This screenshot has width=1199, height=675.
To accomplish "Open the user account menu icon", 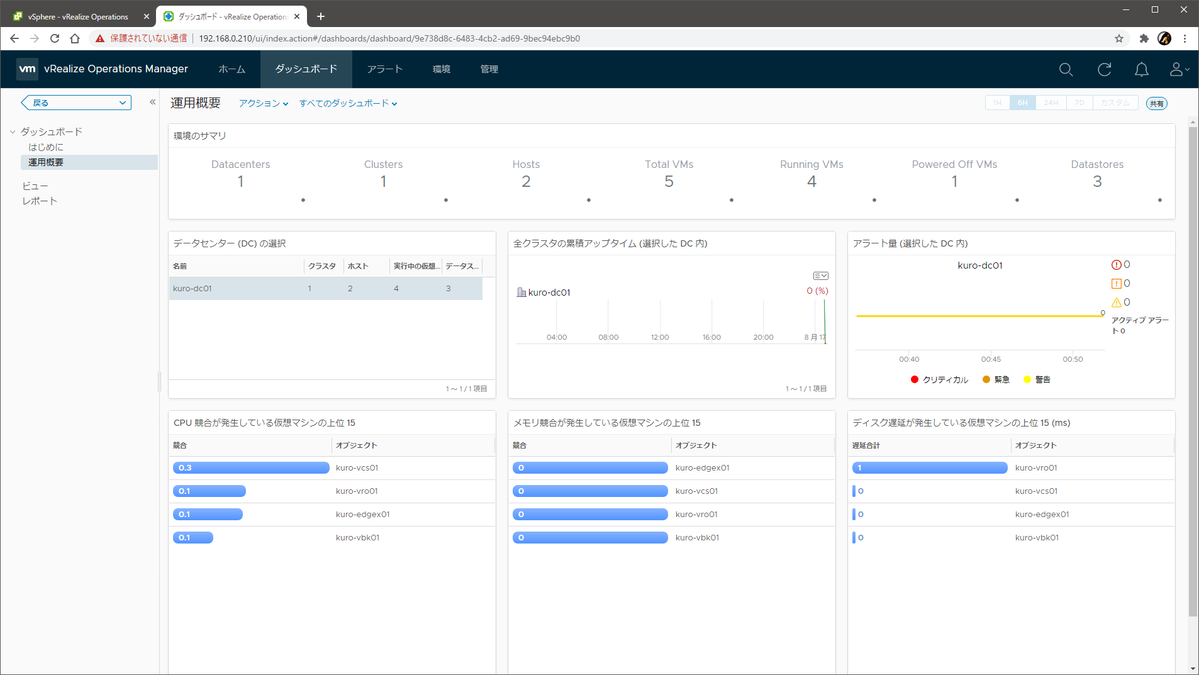I will [x=1178, y=69].
